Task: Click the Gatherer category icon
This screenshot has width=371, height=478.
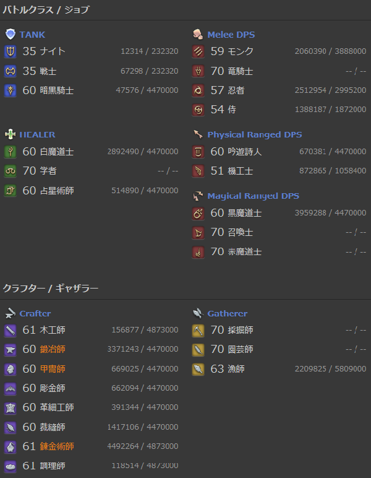Action: click(198, 313)
